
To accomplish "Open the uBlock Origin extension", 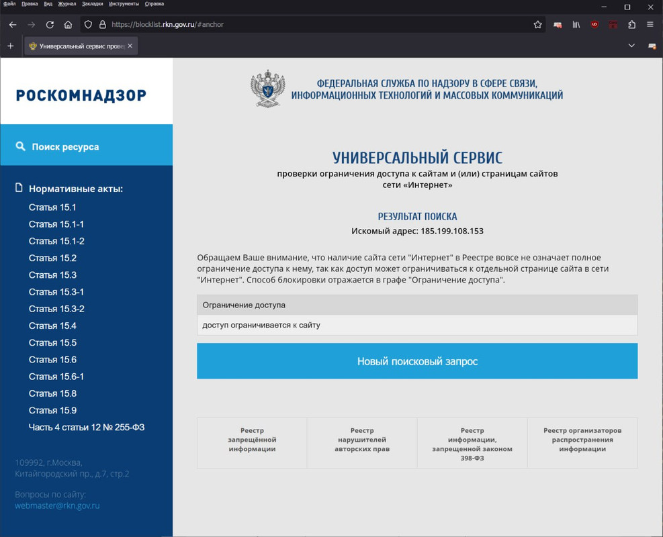I will pyautogui.click(x=594, y=25).
